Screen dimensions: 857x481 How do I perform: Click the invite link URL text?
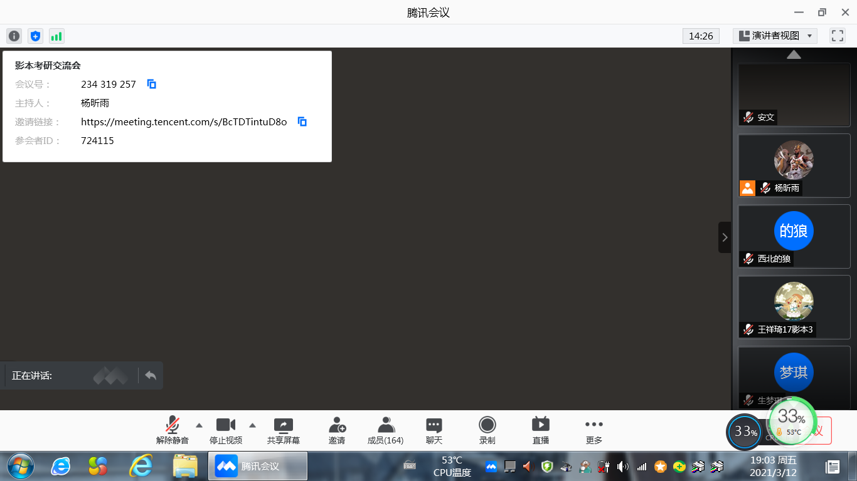184,122
